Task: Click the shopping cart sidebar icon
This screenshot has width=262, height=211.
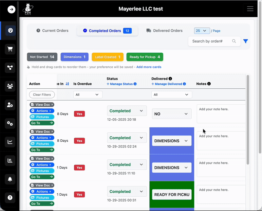Action: [10, 49]
